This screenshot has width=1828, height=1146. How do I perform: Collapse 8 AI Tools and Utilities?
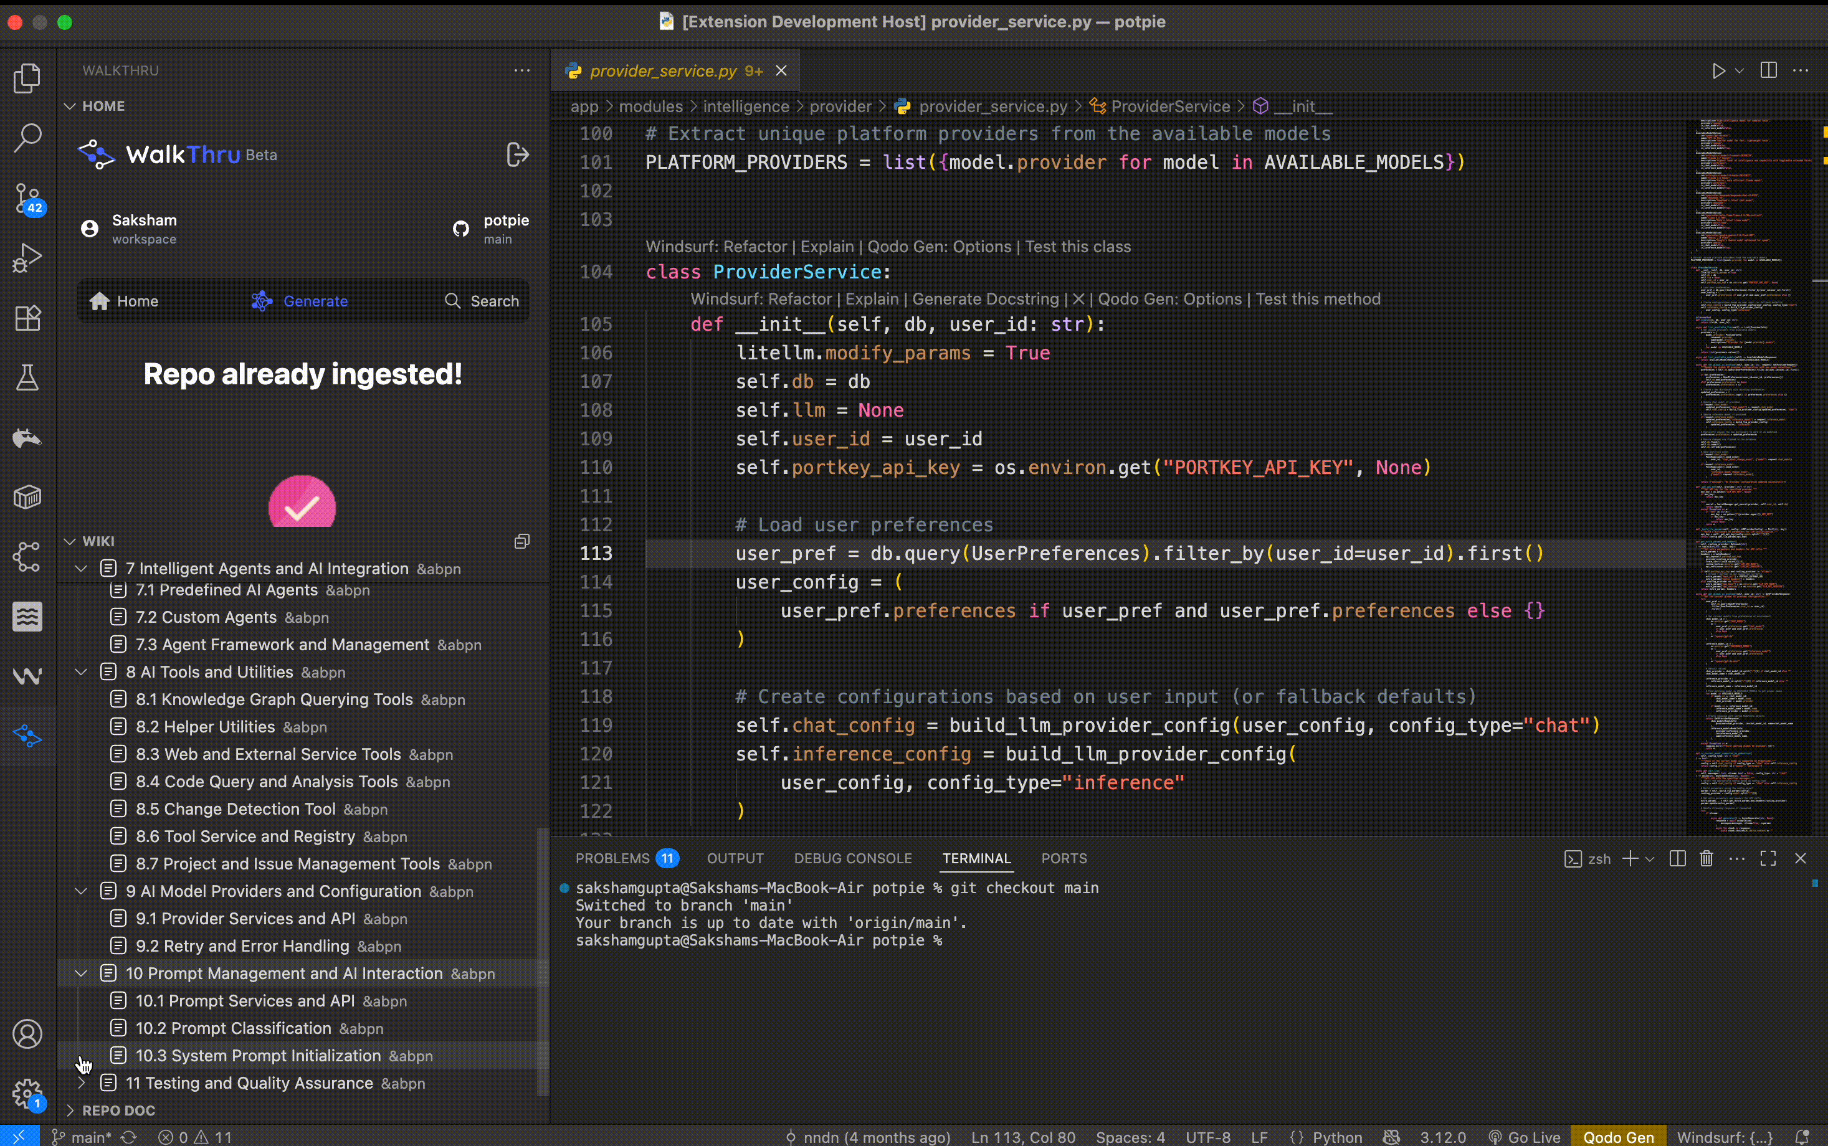[82, 672]
